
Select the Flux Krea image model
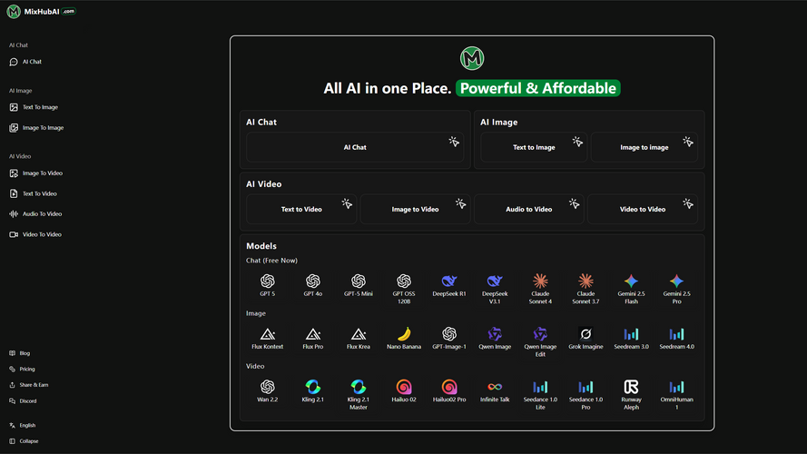(x=359, y=338)
